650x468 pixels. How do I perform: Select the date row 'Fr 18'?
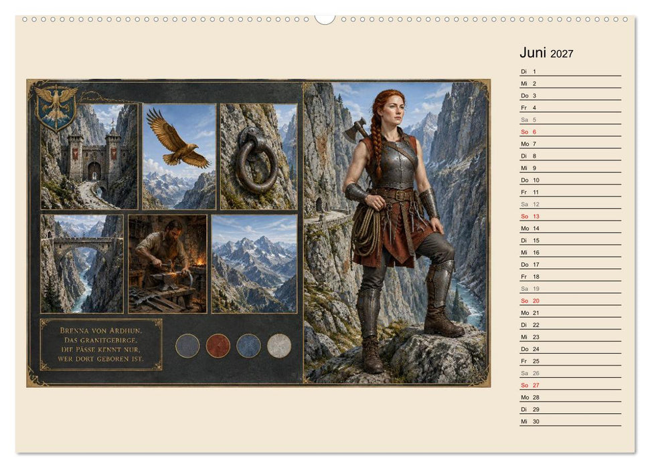570,277
